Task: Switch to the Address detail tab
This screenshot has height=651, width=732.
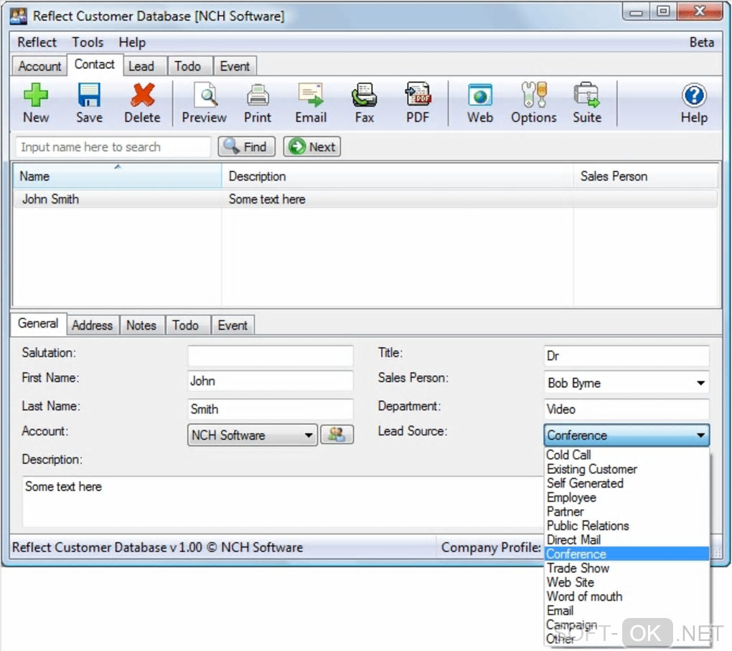Action: click(x=93, y=325)
